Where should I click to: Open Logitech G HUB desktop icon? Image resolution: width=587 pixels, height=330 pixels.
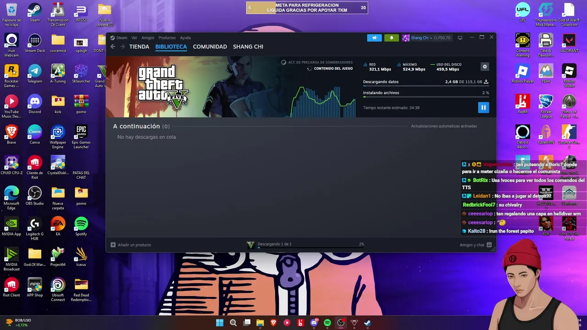click(x=34, y=229)
